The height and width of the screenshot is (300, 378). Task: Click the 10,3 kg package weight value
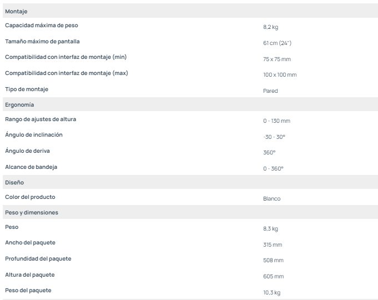271,292
